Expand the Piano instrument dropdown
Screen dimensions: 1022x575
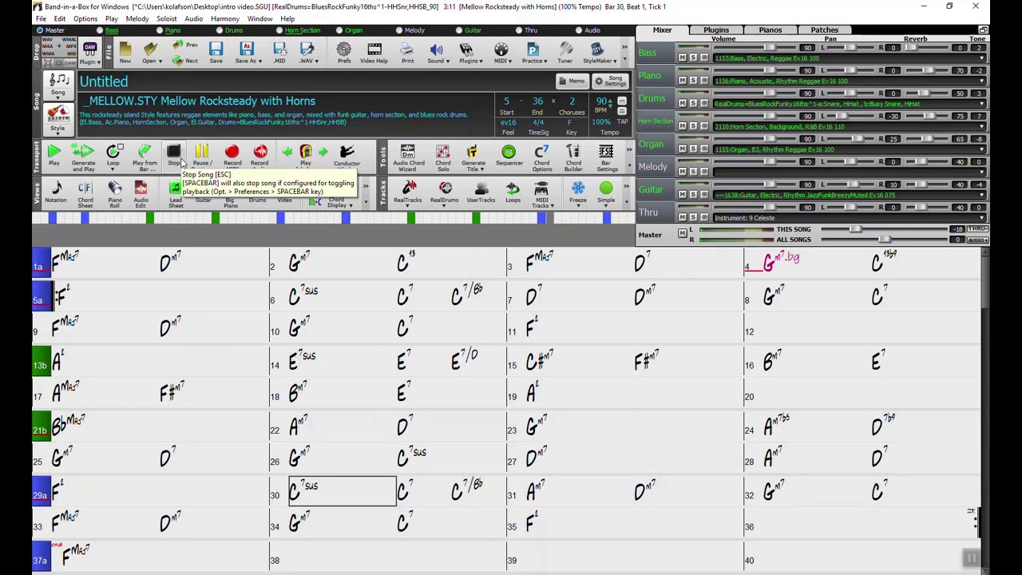(x=983, y=81)
